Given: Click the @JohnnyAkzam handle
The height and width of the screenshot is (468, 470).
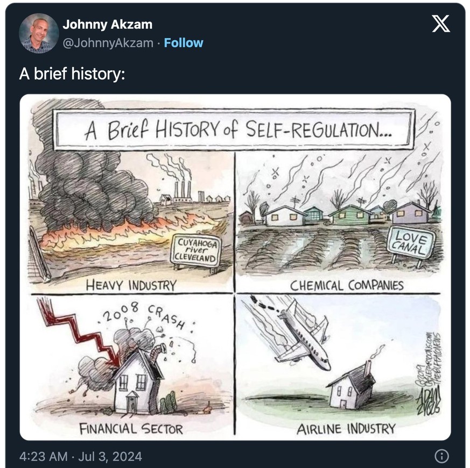Looking at the screenshot, I should pyautogui.click(x=108, y=43).
